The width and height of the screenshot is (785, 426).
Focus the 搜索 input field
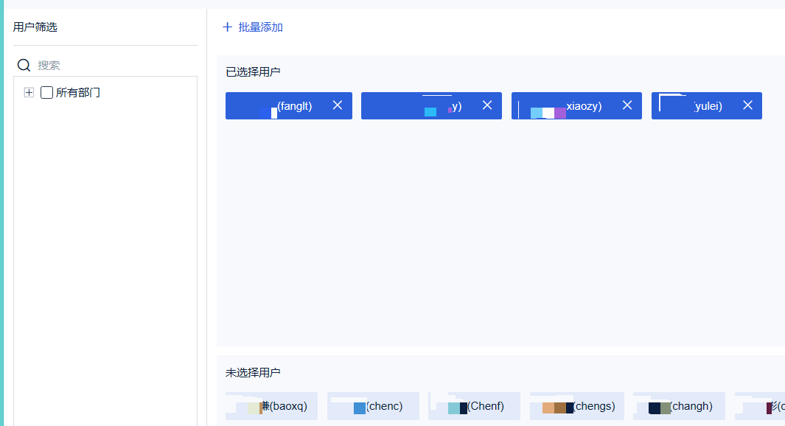pyautogui.click(x=116, y=65)
